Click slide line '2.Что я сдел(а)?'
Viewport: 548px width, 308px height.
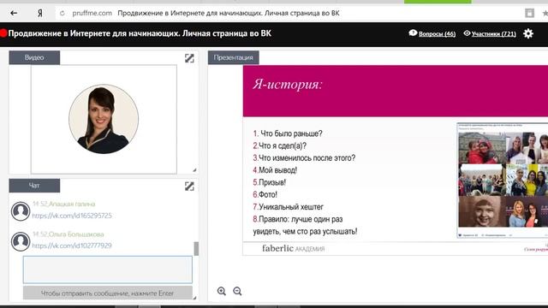[280, 145]
